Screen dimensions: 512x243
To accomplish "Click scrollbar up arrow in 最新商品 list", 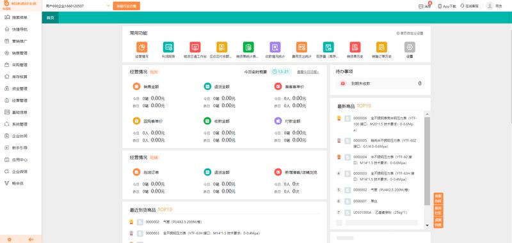I will pyautogui.click(x=427, y=115).
